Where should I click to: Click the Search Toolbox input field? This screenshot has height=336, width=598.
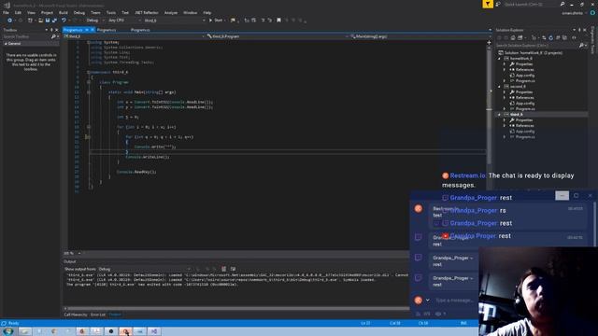coord(26,36)
